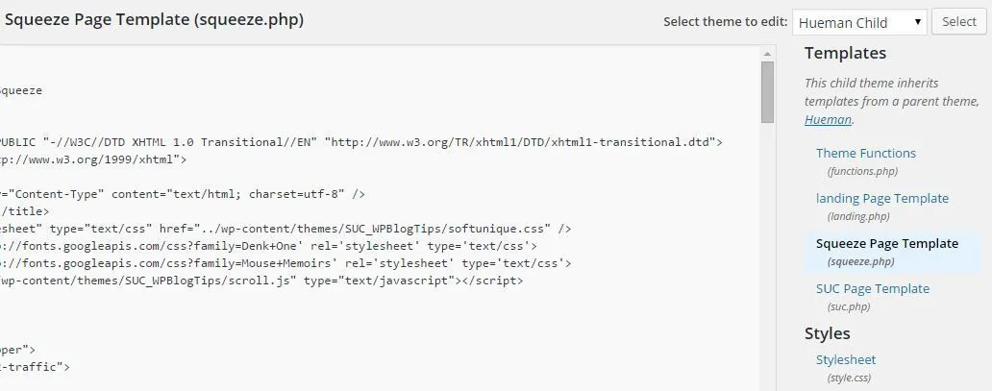Click the Denk+One Google font line
This screenshot has width=992, height=391.
[x=269, y=246]
